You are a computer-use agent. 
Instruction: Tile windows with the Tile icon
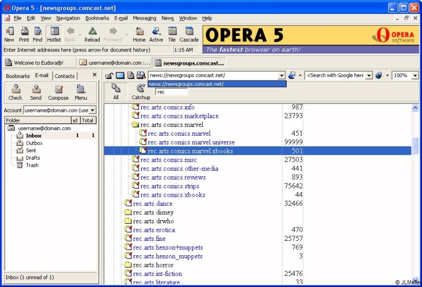point(172,34)
